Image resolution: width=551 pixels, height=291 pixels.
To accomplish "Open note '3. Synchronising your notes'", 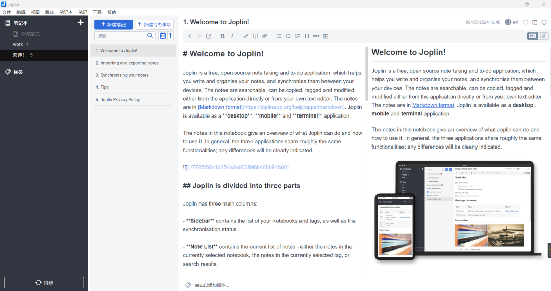I will pyautogui.click(x=133, y=75).
